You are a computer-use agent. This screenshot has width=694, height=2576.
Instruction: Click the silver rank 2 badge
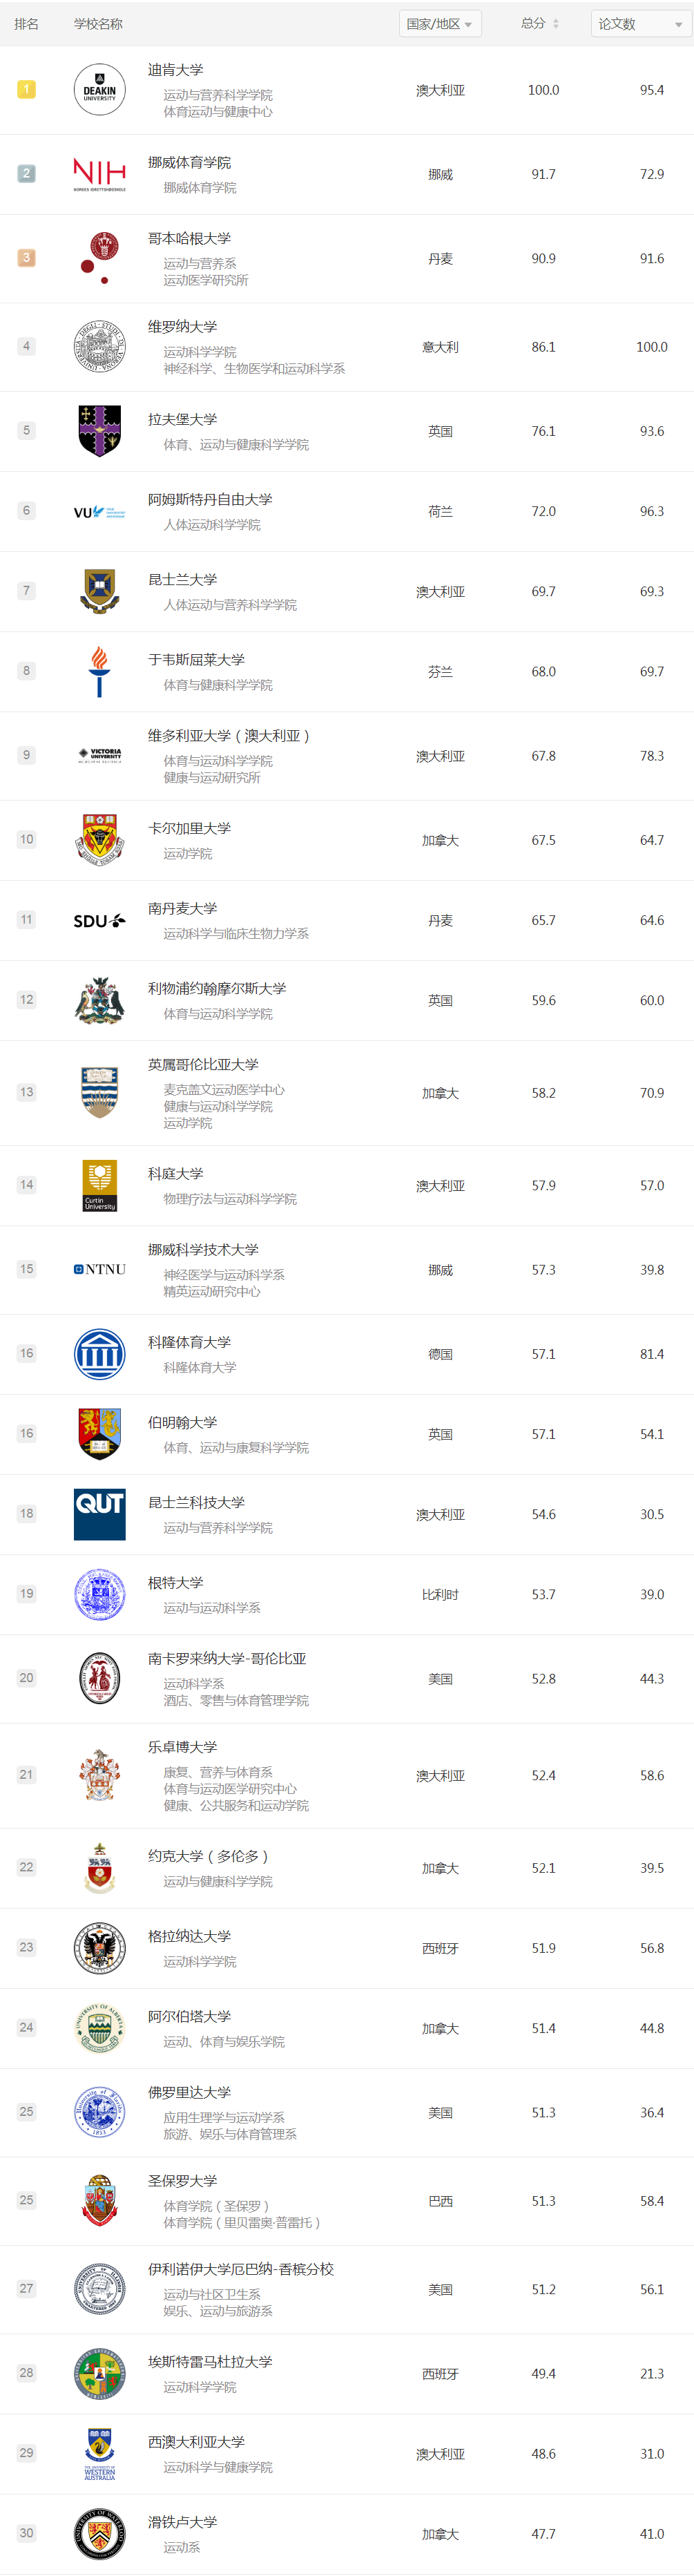tap(27, 173)
